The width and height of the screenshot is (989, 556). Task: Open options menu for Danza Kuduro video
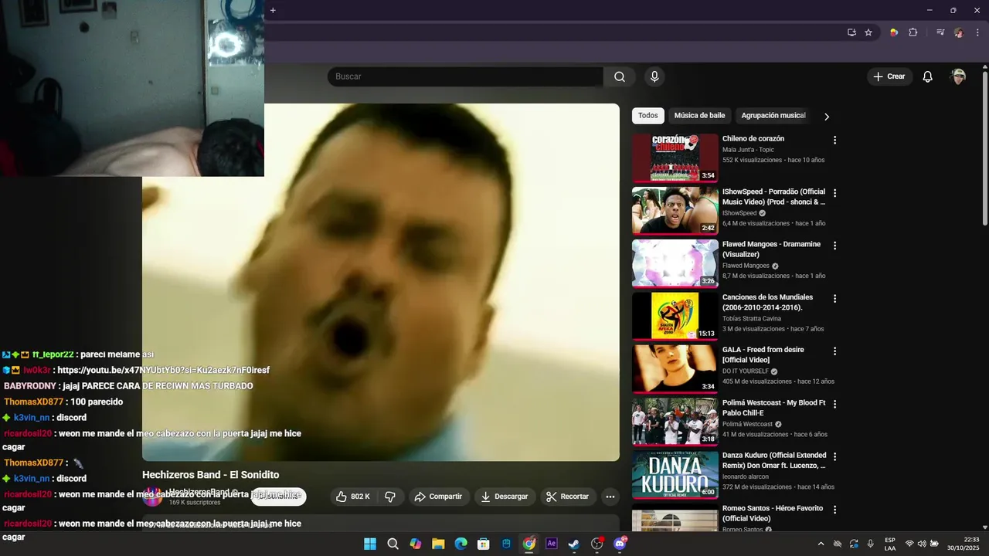click(834, 457)
